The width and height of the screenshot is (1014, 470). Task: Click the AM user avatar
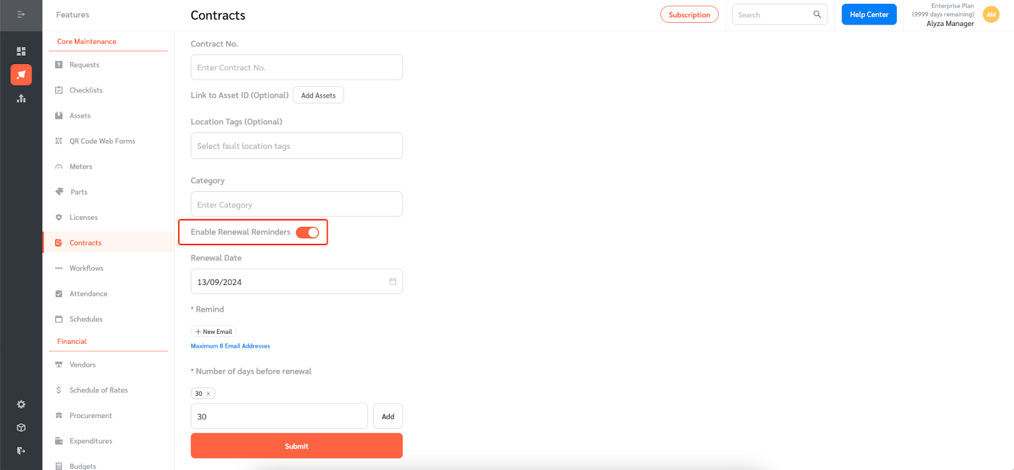[991, 15]
